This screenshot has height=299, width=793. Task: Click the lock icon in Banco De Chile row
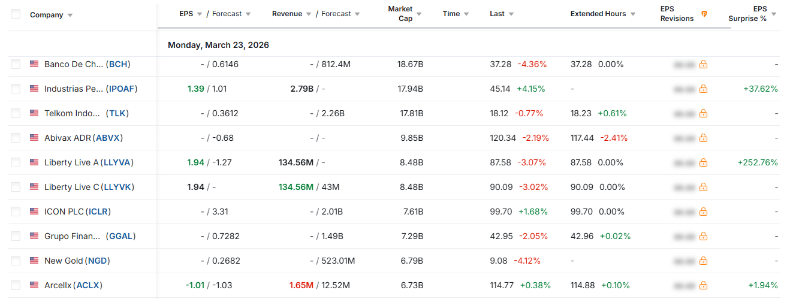click(x=703, y=64)
